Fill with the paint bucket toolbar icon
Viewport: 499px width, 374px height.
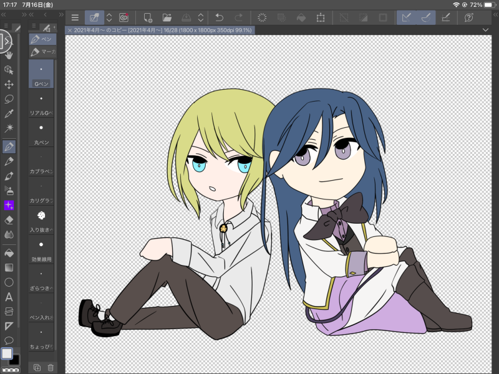tap(301, 17)
